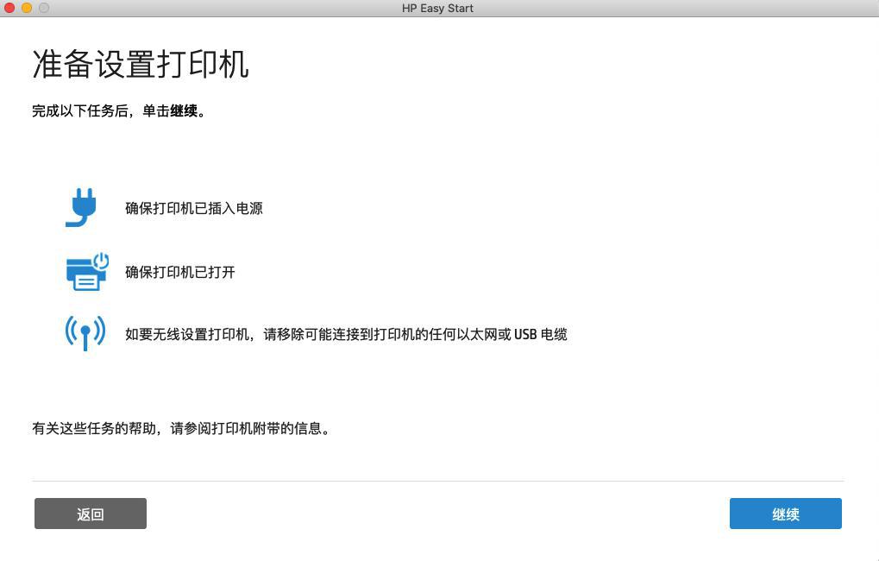879x561 pixels.
Task: Click the 完成以下任务后 subtitle sentence
Action: tap(118, 111)
